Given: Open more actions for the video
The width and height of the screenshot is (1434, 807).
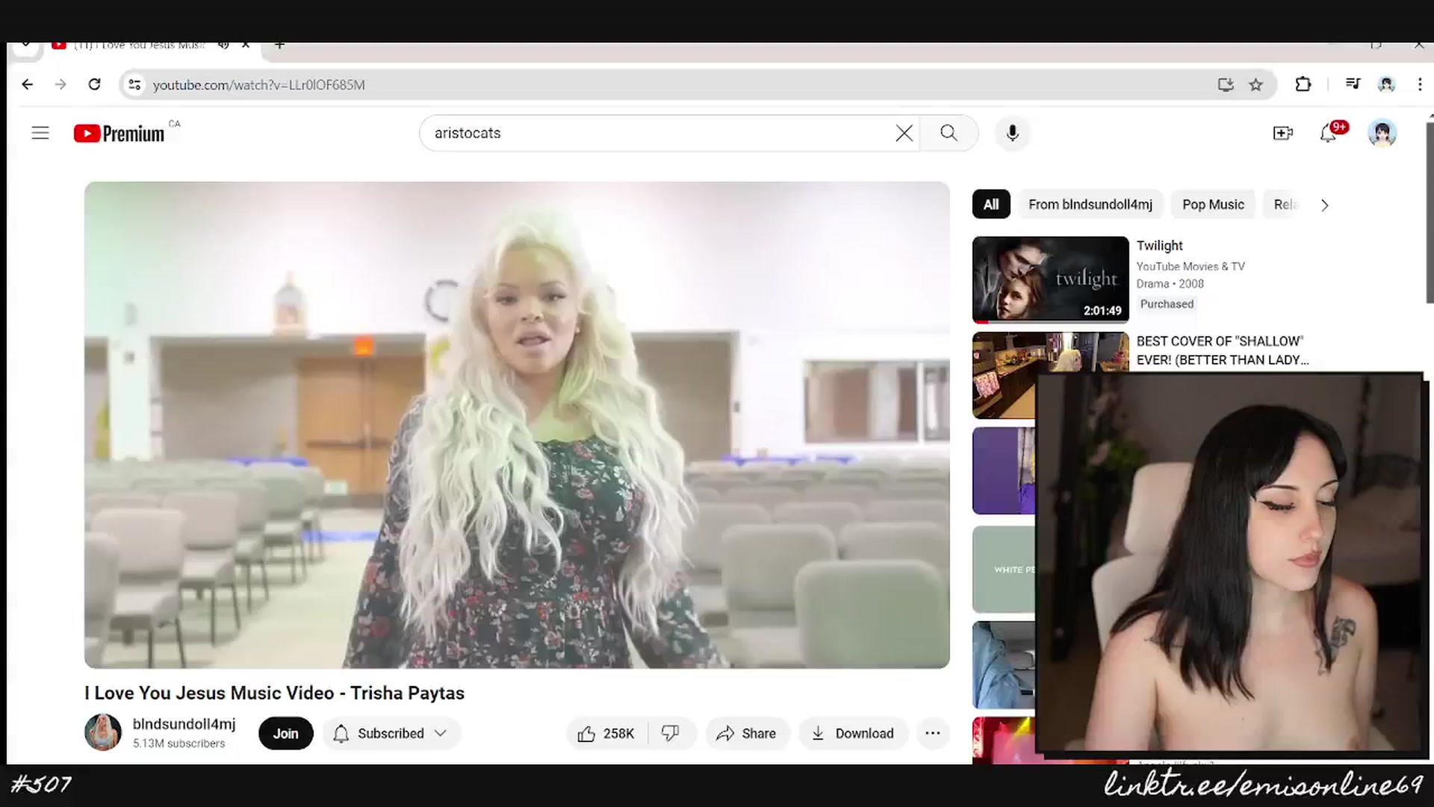Looking at the screenshot, I should (x=933, y=734).
